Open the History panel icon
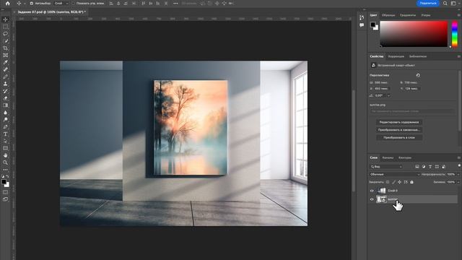The height and width of the screenshot is (260, 462). (362, 17)
